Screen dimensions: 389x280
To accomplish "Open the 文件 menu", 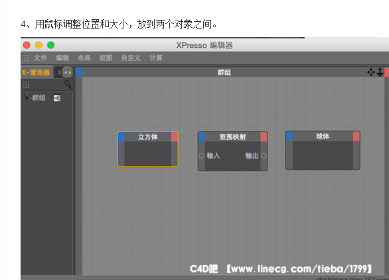I will 40,58.
